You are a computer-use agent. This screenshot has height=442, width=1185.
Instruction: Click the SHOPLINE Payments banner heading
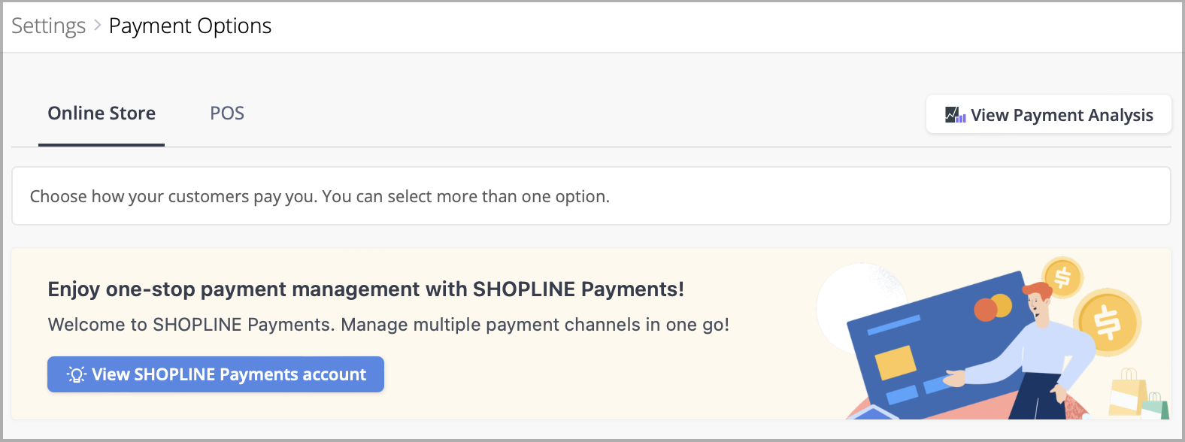pyautogui.click(x=366, y=289)
